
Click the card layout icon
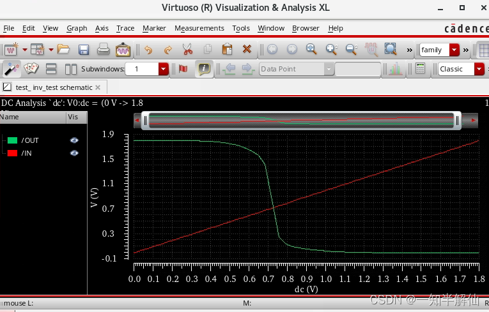click(x=31, y=68)
